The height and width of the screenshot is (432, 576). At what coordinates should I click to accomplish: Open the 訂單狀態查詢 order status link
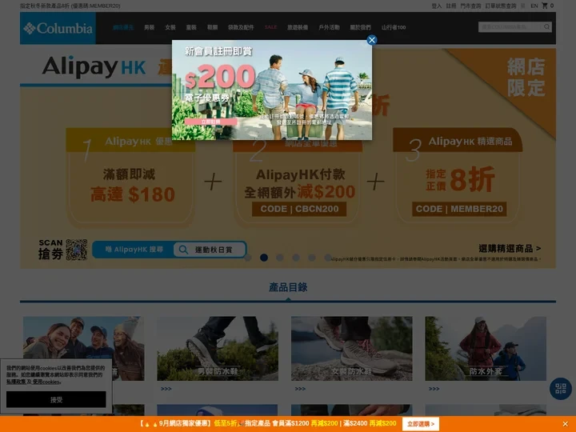501,6
